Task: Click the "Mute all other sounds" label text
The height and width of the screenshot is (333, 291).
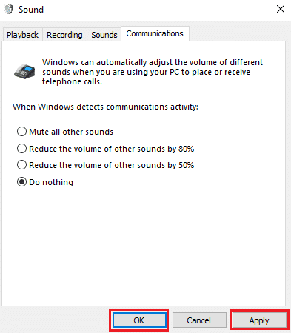Action: [x=71, y=132]
